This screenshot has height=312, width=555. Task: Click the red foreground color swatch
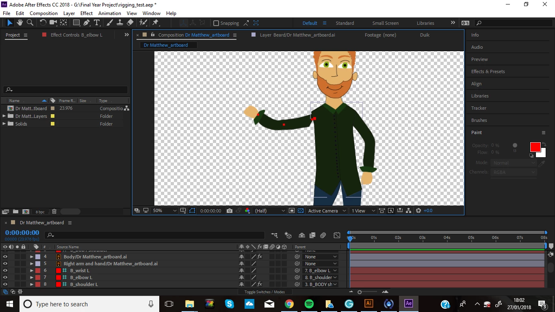tap(535, 147)
